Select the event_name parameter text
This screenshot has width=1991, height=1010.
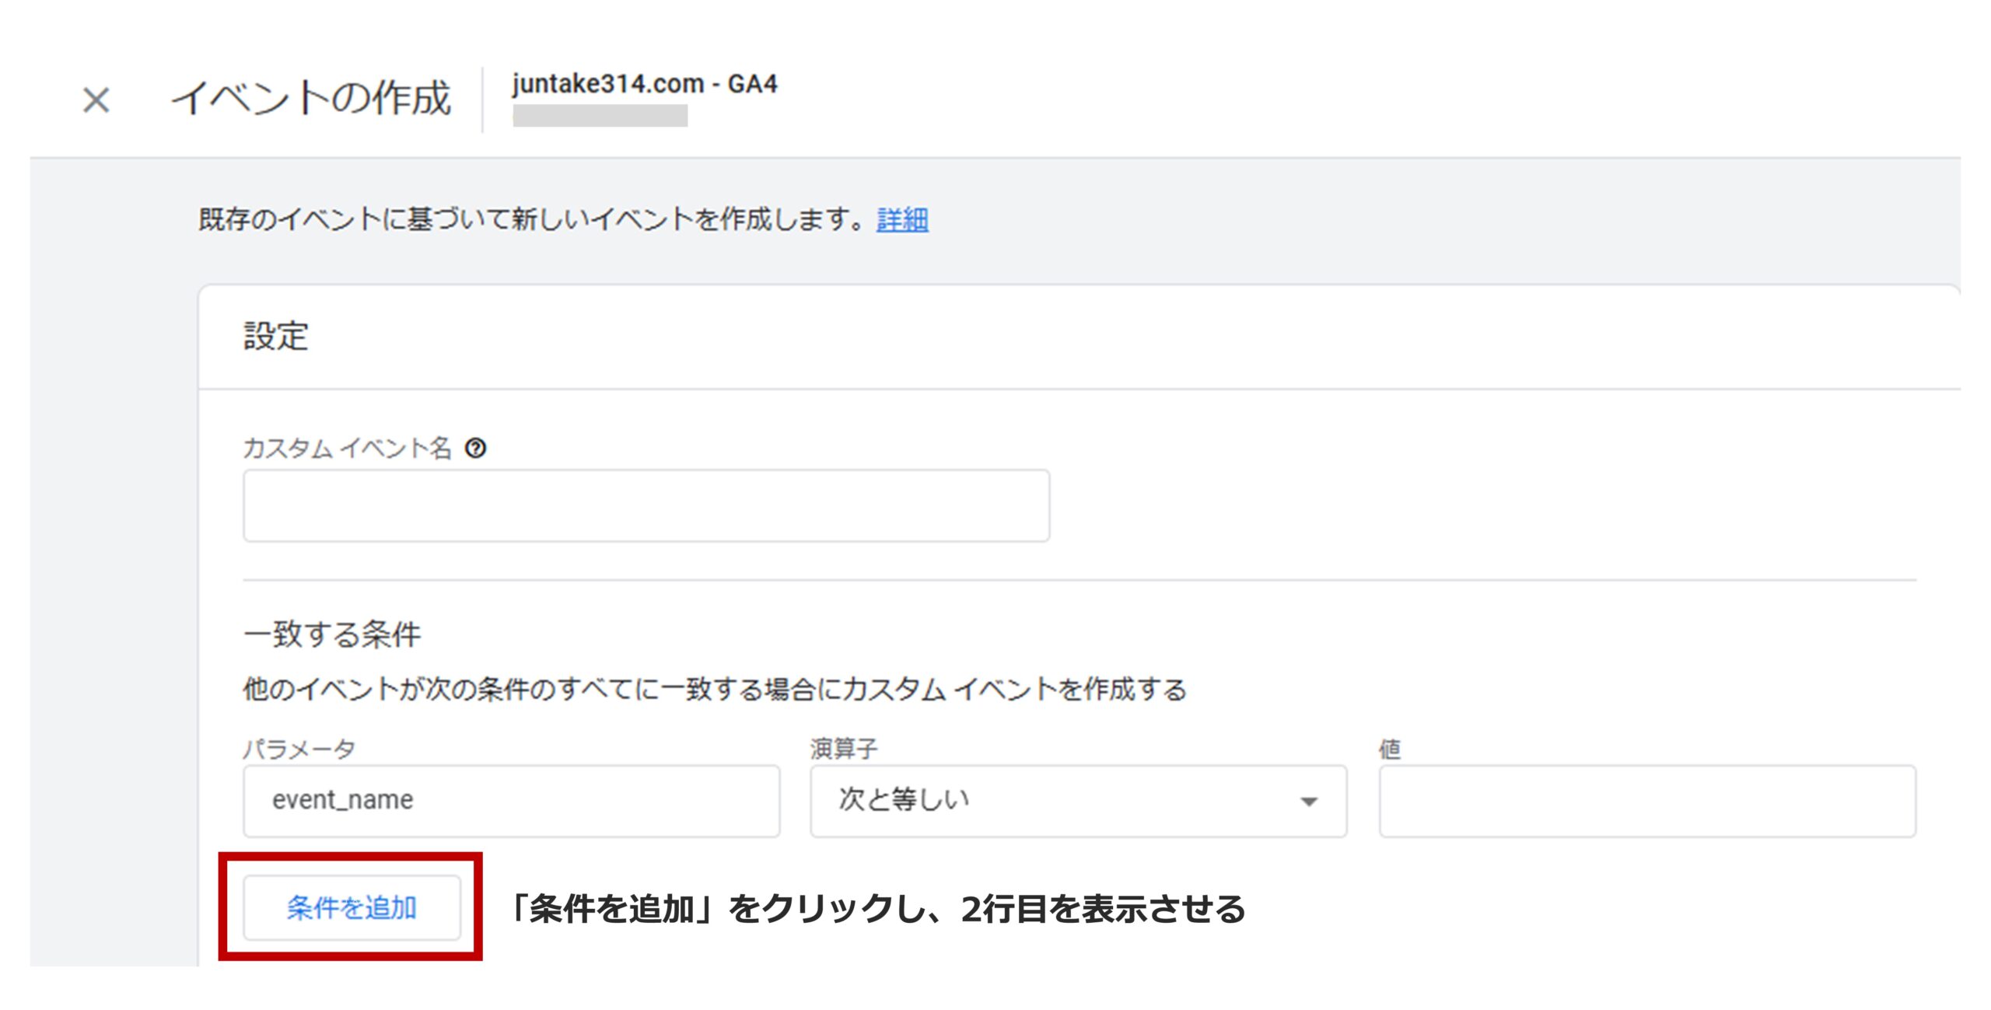pyautogui.click(x=342, y=801)
